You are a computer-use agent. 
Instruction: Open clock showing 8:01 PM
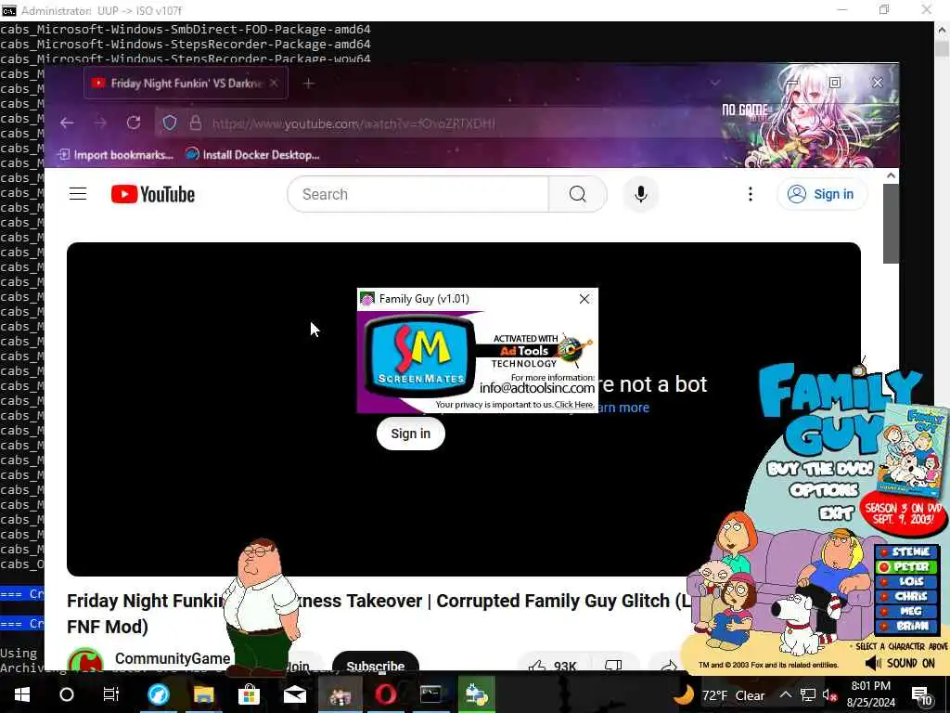click(x=870, y=694)
